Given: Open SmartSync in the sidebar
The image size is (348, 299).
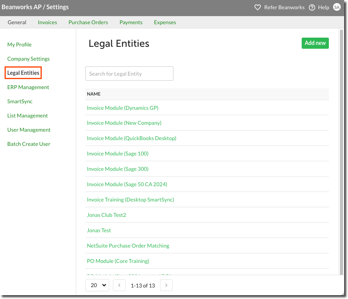Looking at the screenshot, I should click(x=20, y=101).
